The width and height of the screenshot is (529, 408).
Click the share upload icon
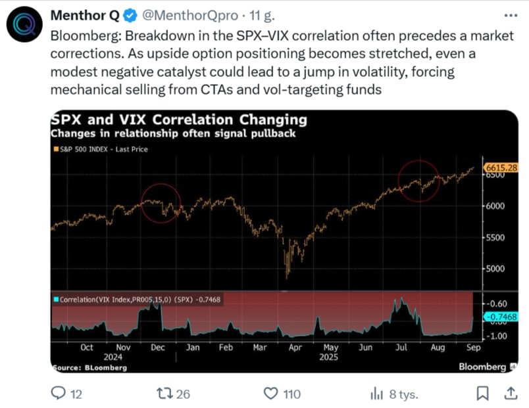[511, 393]
